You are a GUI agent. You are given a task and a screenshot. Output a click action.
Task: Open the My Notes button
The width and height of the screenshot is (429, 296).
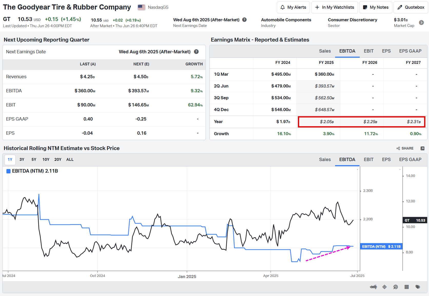[376, 7]
